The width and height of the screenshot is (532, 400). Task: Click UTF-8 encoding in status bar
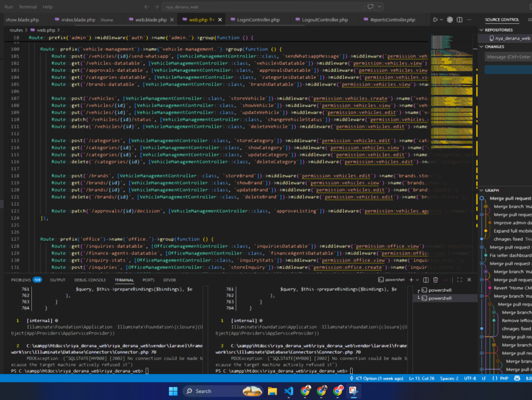coord(470,378)
